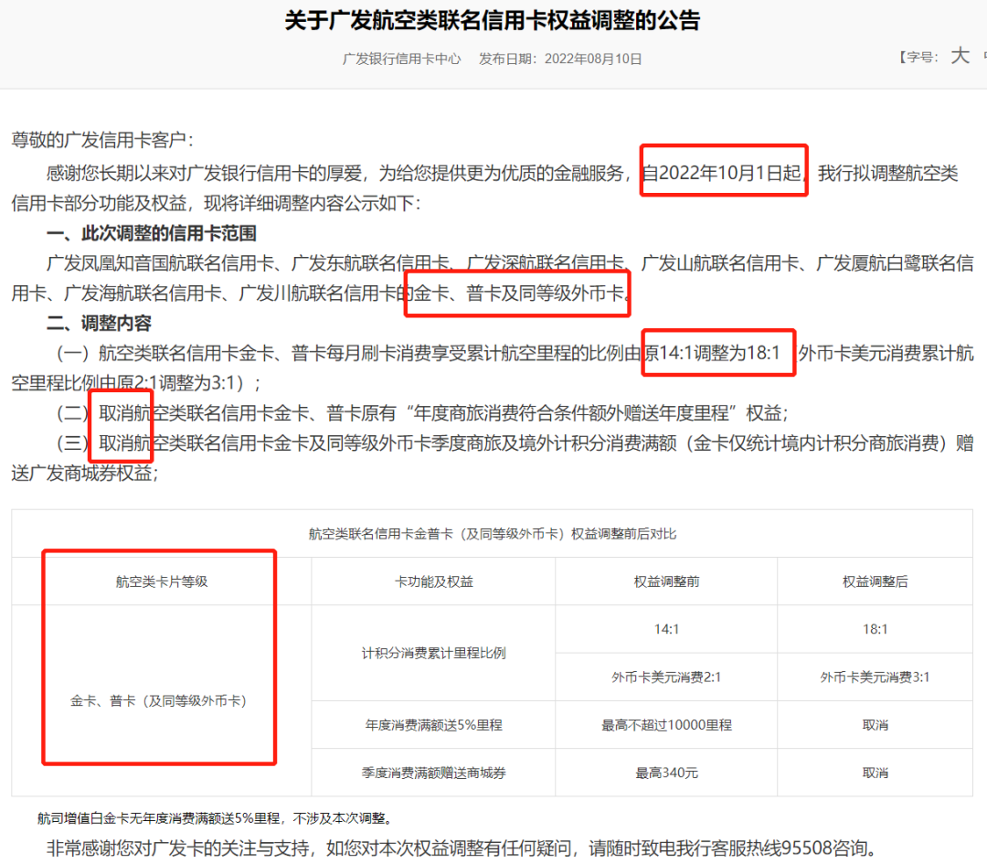Click the font size label 字号
Image resolution: width=987 pixels, height=864 pixels.
919,58
